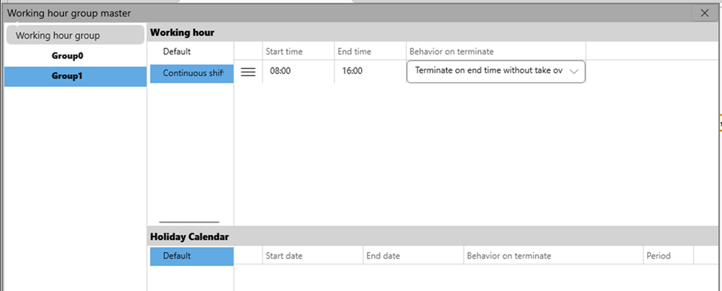The width and height of the screenshot is (722, 291).
Task: Click the End time column header
Action: coord(355,52)
